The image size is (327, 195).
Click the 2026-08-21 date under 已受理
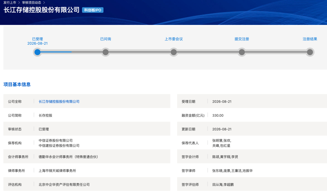(38, 43)
